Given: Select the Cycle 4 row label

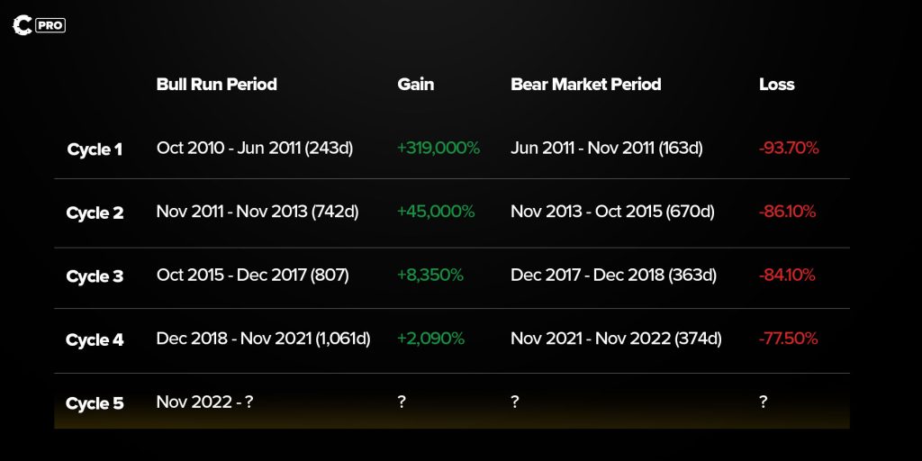Looking at the screenshot, I should coord(95,340).
